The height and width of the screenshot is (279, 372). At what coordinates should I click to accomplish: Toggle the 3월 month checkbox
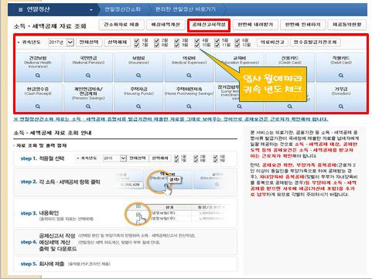(x=176, y=40)
